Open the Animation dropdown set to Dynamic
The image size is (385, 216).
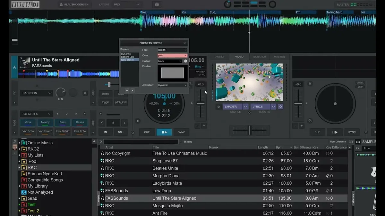point(172,85)
